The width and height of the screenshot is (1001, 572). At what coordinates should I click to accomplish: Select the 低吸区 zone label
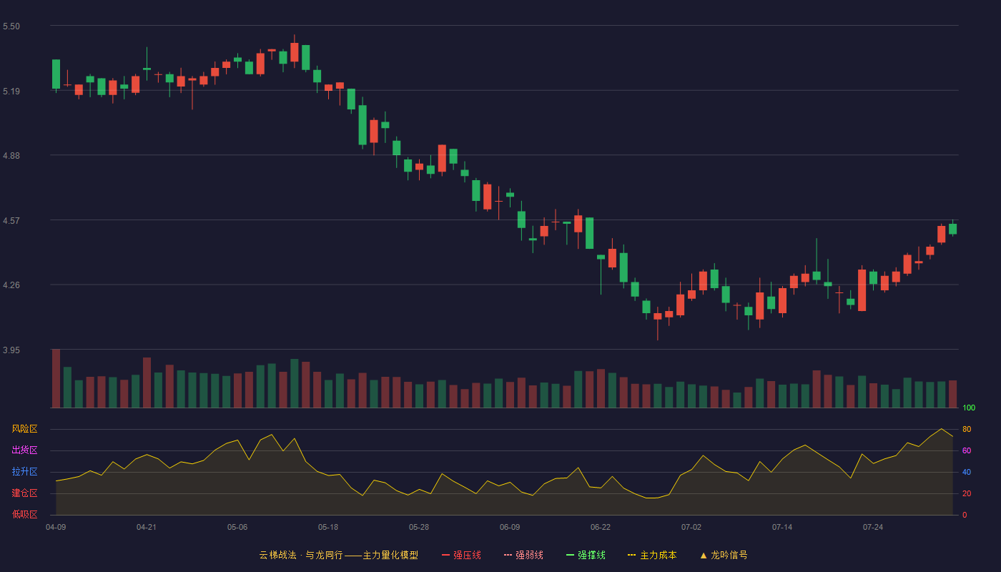click(24, 514)
